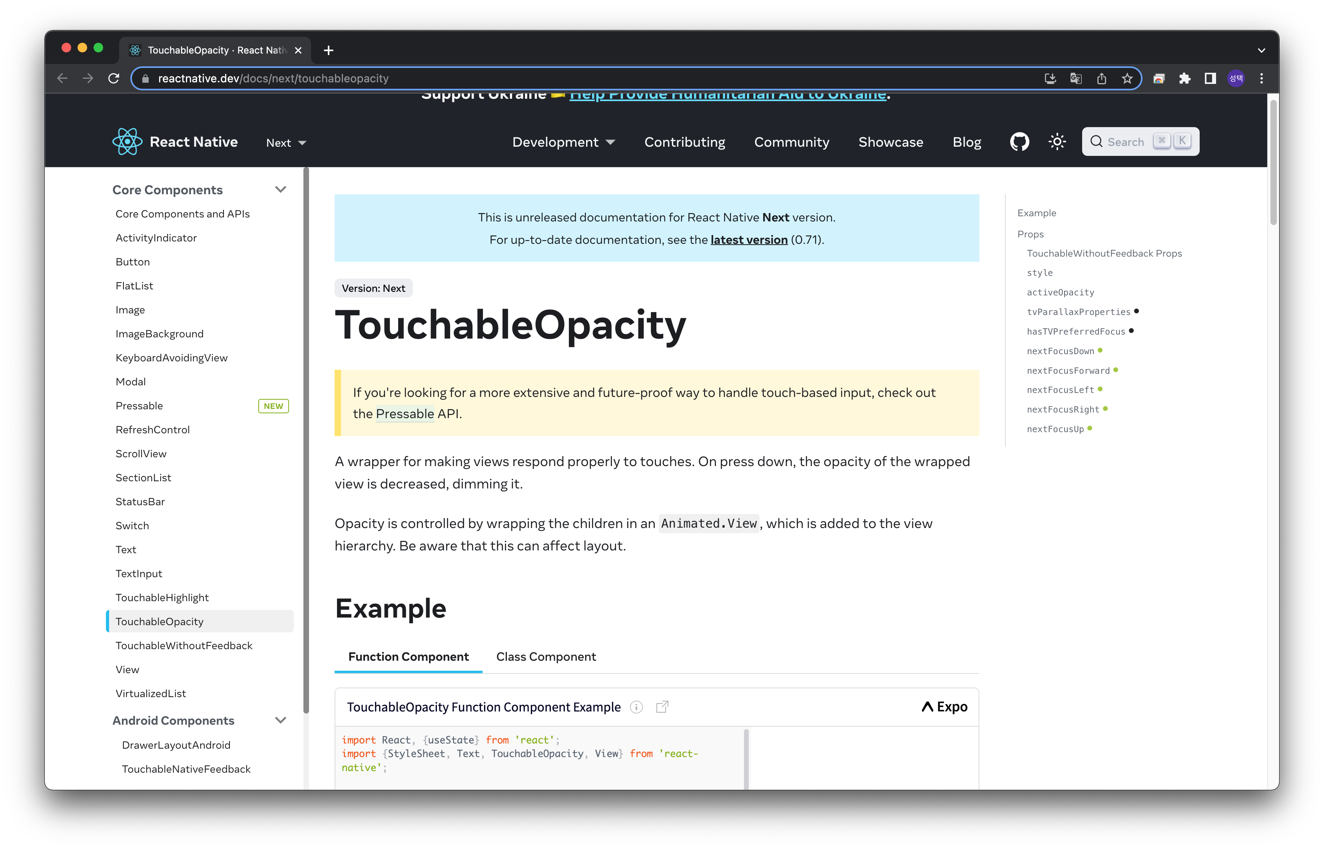Open the Expo snack in new window icon
This screenshot has width=1324, height=849.
(662, 707)
